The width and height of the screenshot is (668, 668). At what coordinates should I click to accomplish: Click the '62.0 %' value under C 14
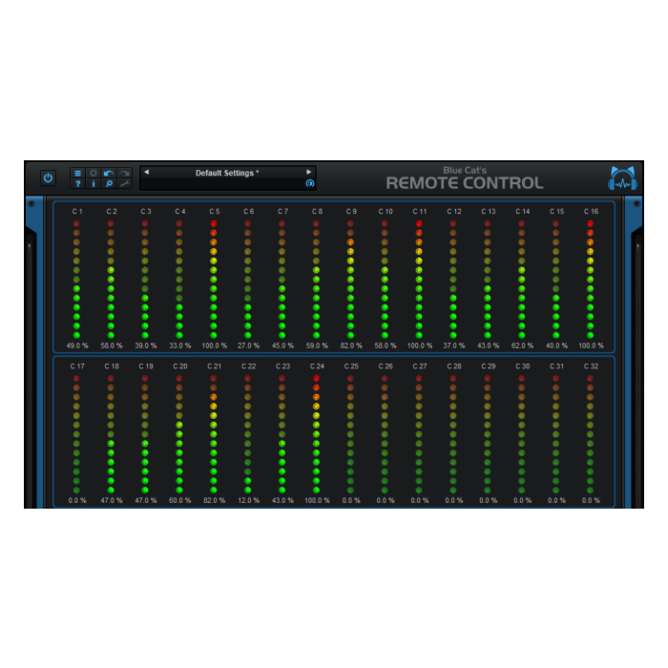522,345
